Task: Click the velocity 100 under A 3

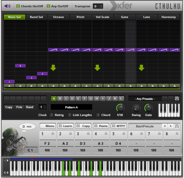Action: point(101,150)
